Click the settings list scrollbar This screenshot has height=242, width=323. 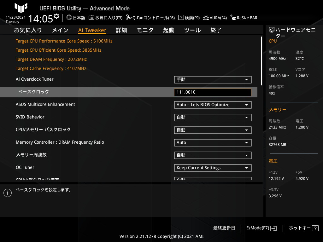point(261,61)
